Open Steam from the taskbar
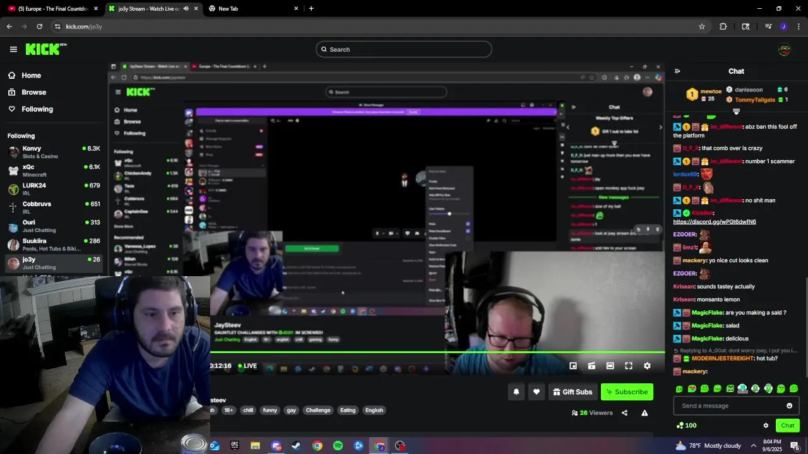The width and height of the screenshot is (808, 454). (x=296, y=446)
